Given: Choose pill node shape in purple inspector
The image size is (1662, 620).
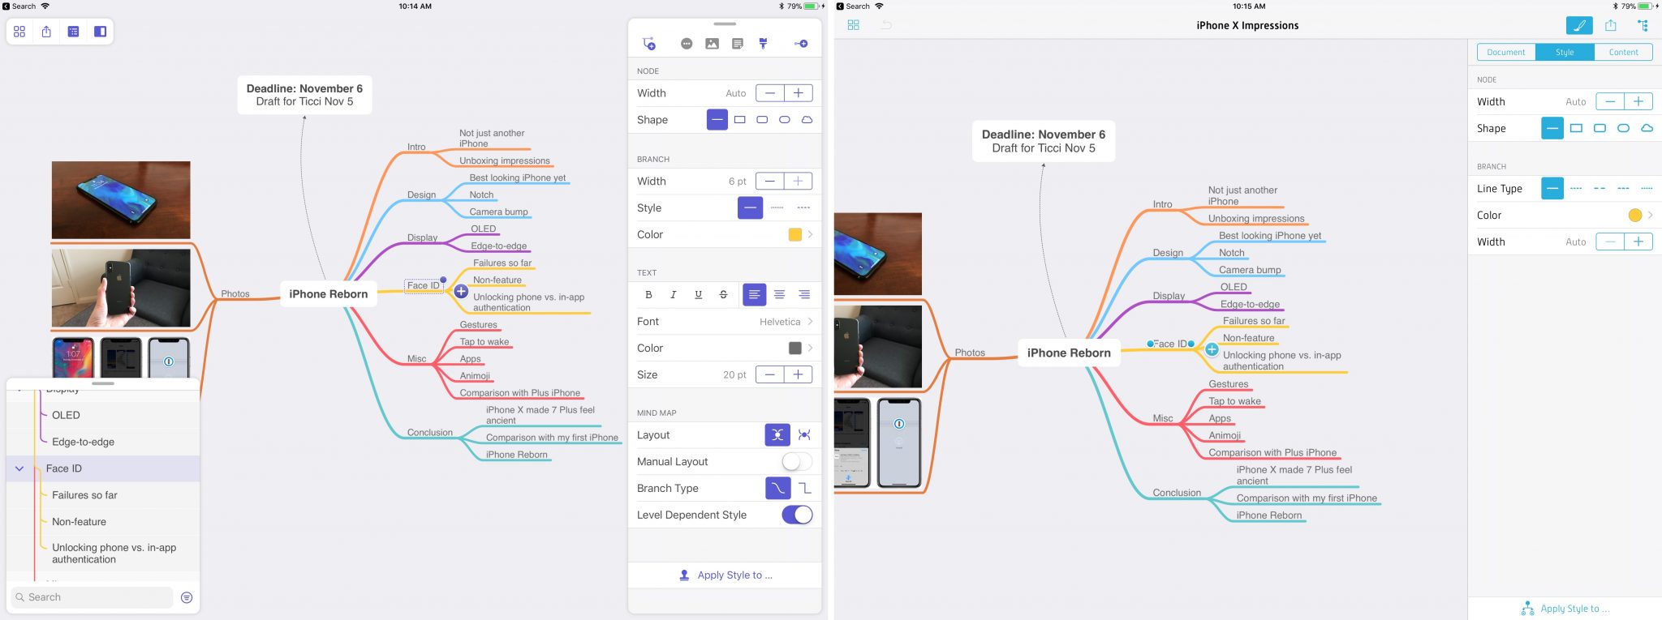Looking at the screenshot, I should pyautogui.click(x=784, y=120).
